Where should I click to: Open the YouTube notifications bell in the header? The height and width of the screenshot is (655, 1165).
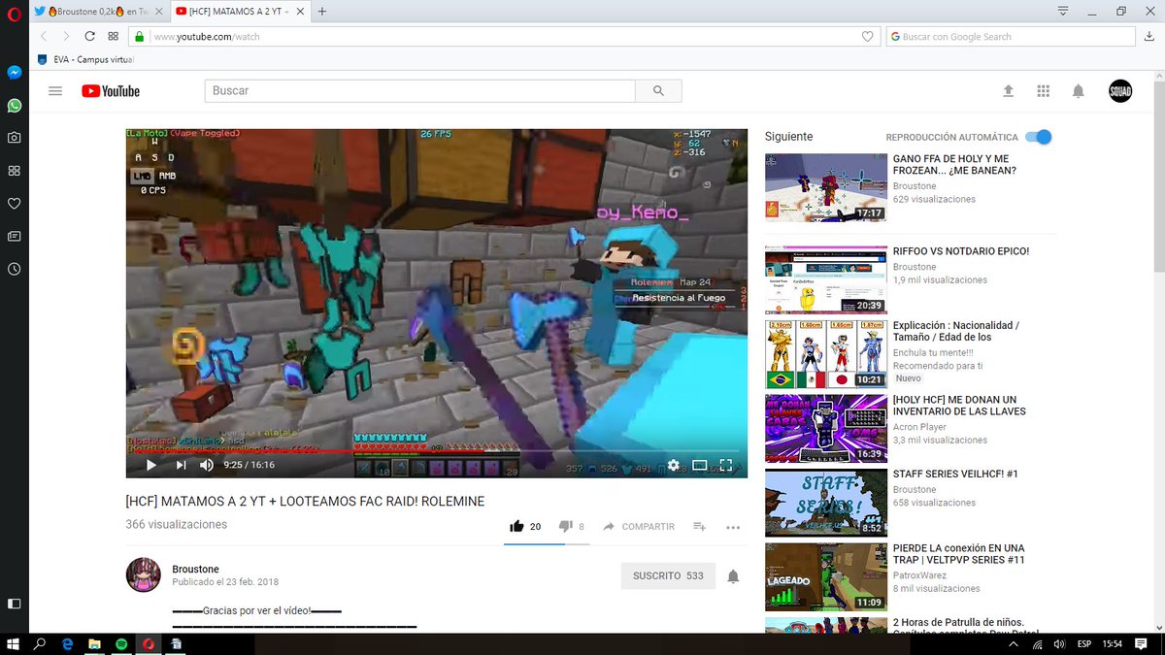(x=1078, y=91)
